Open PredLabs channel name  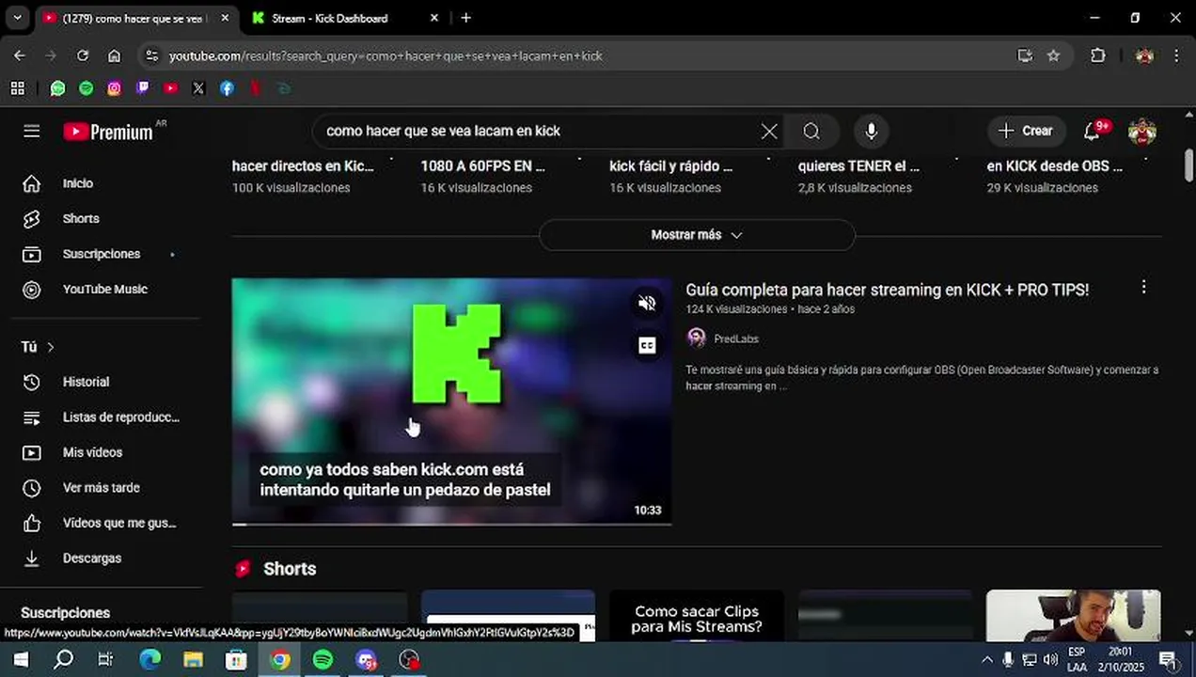[736, 338]
